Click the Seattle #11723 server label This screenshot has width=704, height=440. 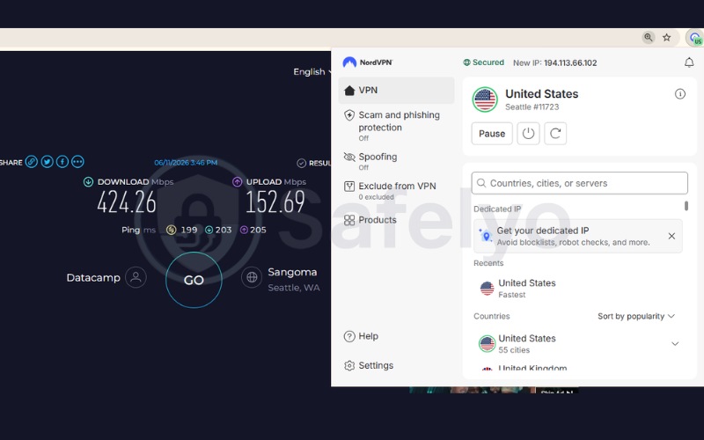pyautogui.click(x=532, y=106)
